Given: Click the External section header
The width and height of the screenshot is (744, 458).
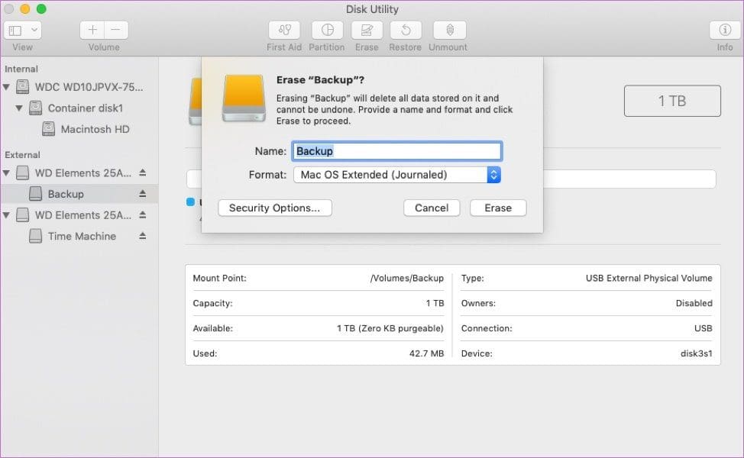Looking at the screenshot, I should pos(22,155).
